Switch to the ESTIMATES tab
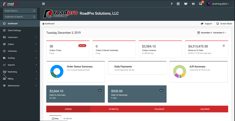This screenshot has height=121, width=235. [114, 109]
